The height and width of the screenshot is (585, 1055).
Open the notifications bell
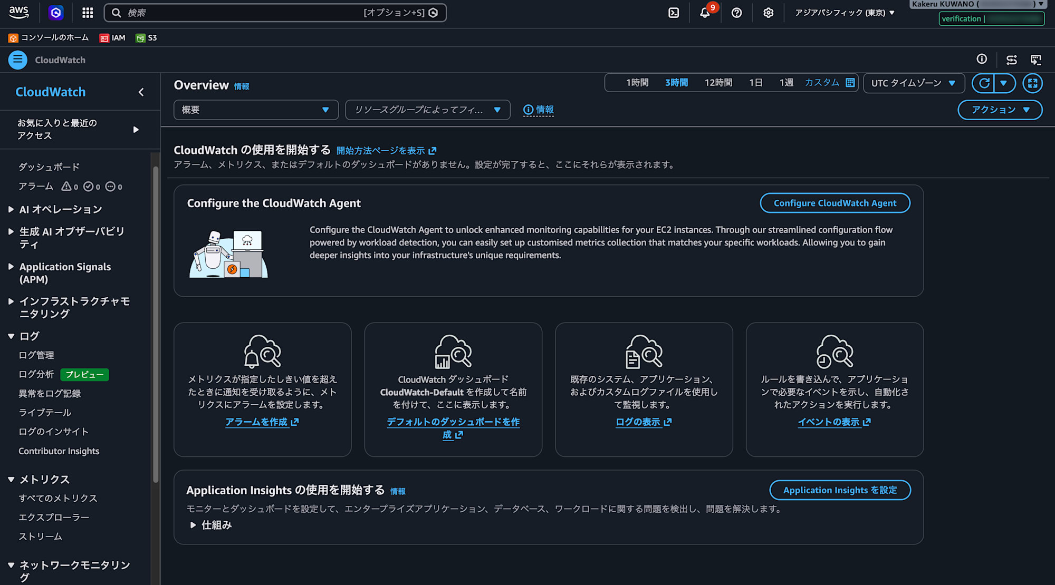tap(705, 13)
